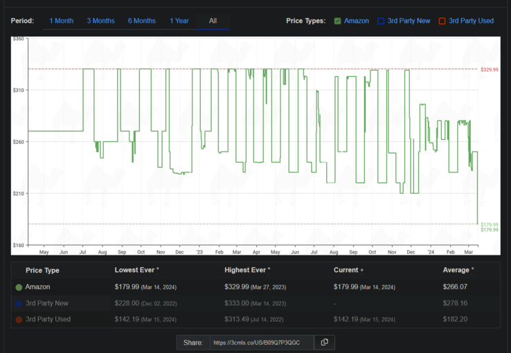The height and width of the screenshot is (353, 511).
Task: Copy the share link with the clipboard icon
Action: pos(324,342)
